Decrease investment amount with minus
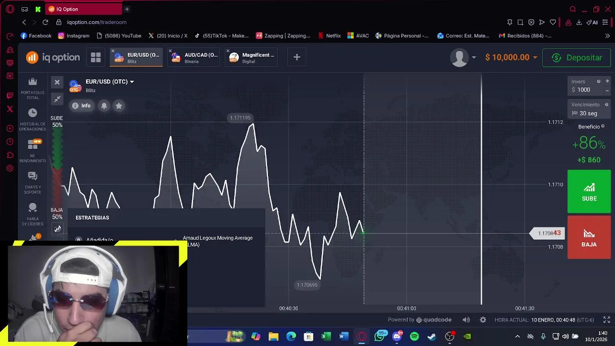615x346 pixels. tap(607, 90)
